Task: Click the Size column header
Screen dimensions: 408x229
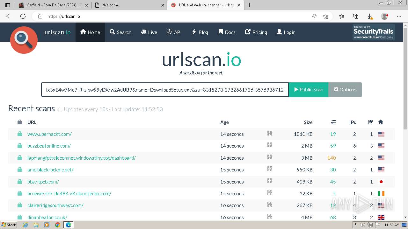Action: tap(308, 122)
